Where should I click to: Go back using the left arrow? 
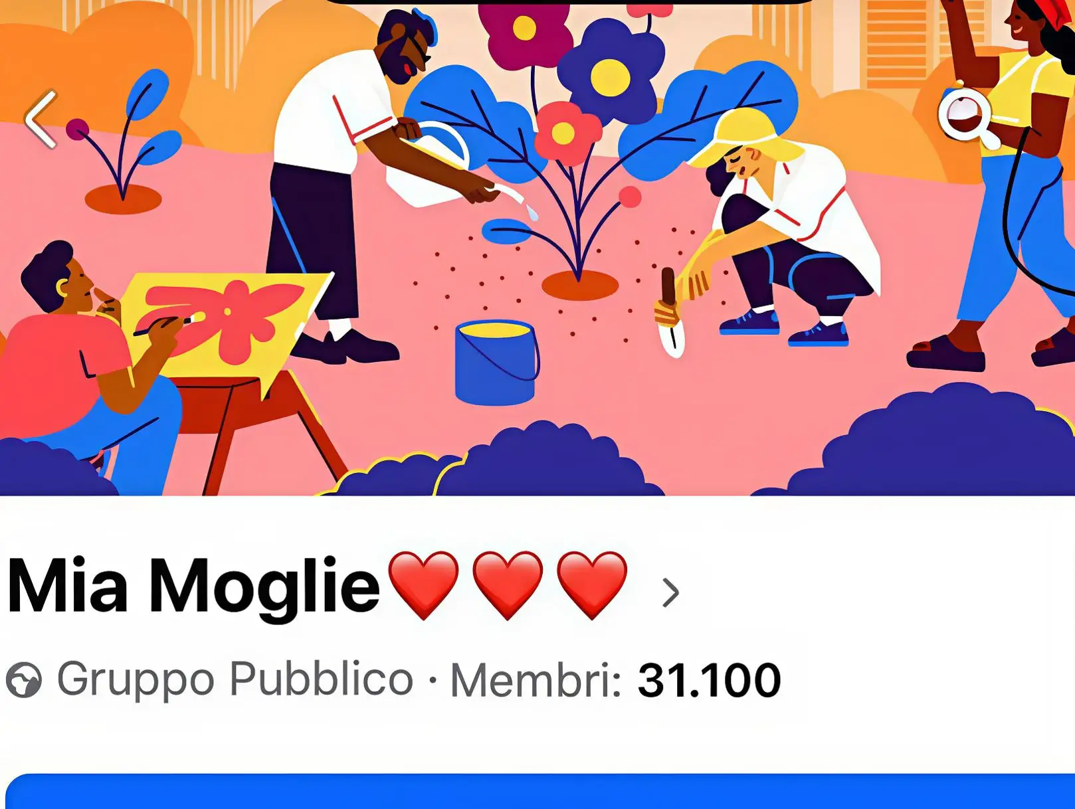coord(41,120)
